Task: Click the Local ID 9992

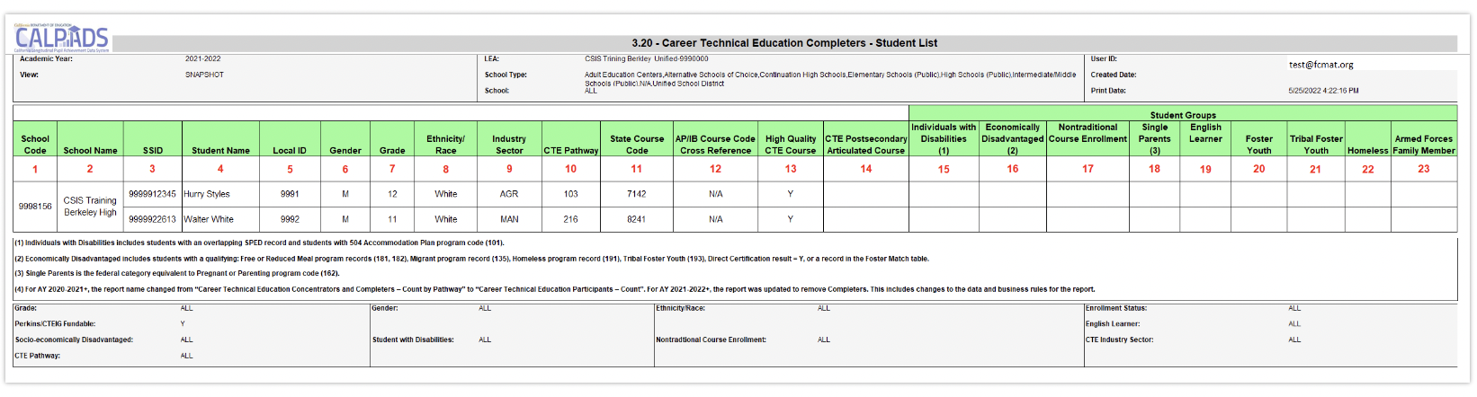Action: tap(290, 219)
